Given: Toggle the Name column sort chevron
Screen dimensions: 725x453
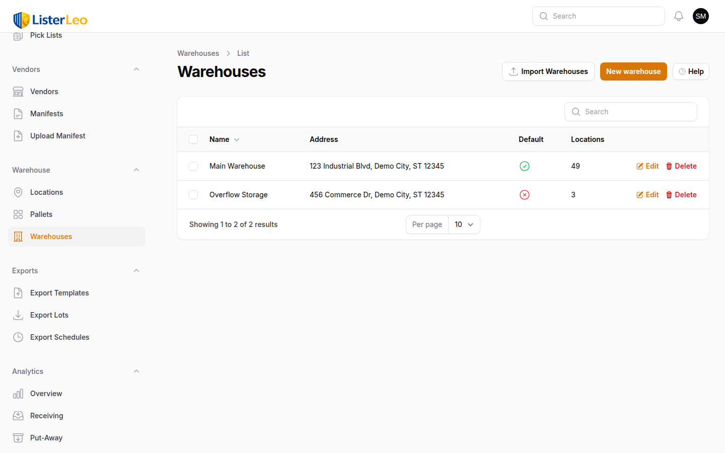Looking at the screenshot, I should pos(236,139).
